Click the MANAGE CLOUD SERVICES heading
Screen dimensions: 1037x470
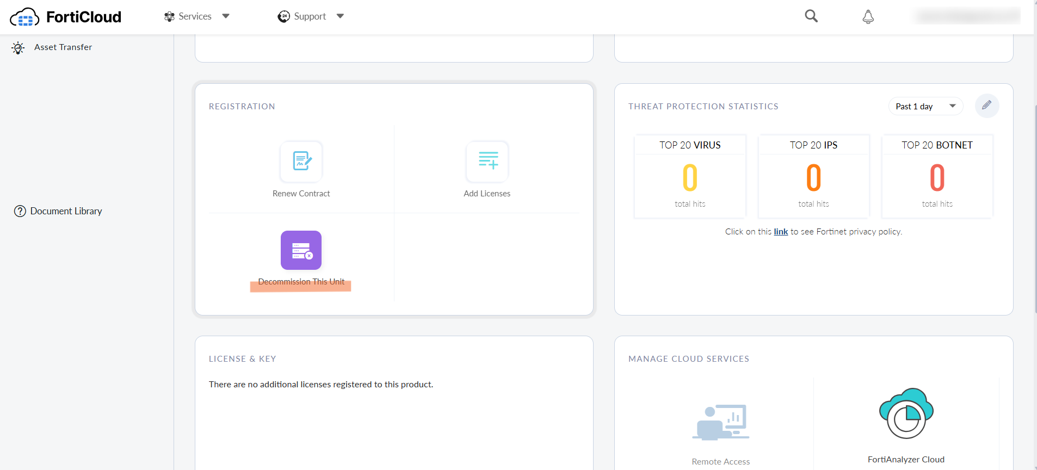pos(689,359)
